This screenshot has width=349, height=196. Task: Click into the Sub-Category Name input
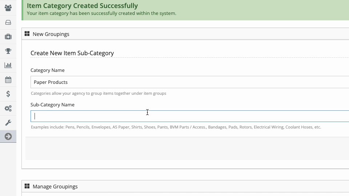(x=190, y=116)
